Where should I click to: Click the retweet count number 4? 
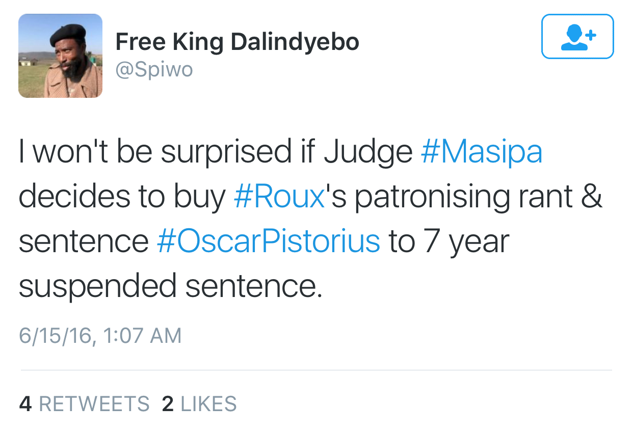pyautogui.click(x=25, y=404)
